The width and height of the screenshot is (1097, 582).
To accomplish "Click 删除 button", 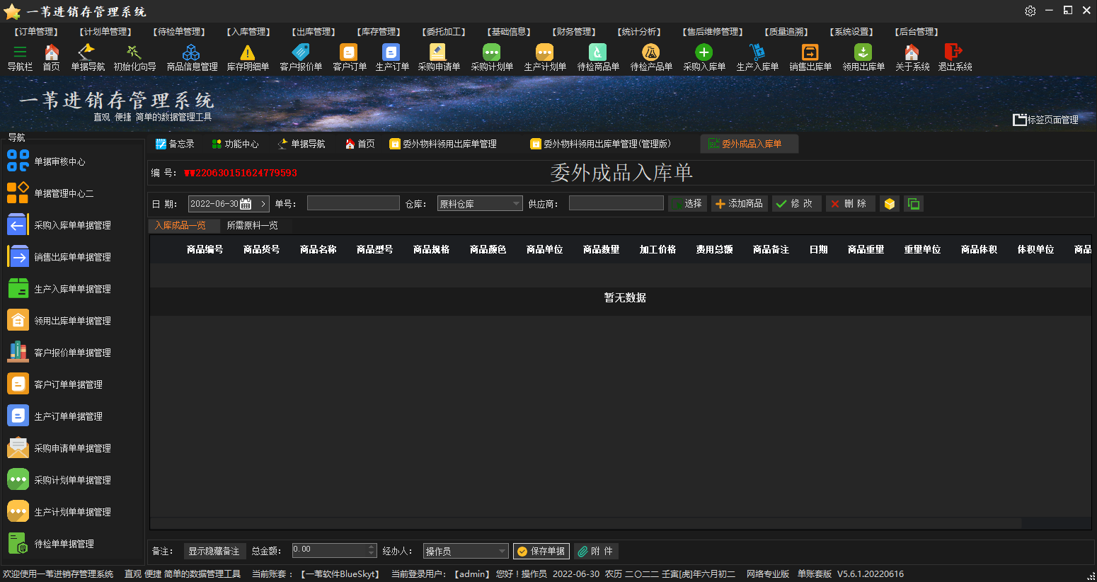I will [x=850, y=204].
